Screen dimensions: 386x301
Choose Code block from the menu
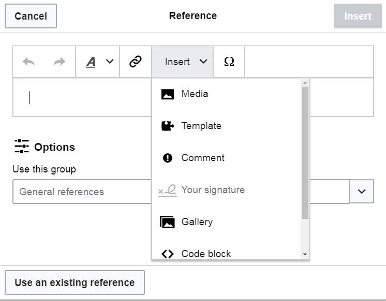click(206, 254)
